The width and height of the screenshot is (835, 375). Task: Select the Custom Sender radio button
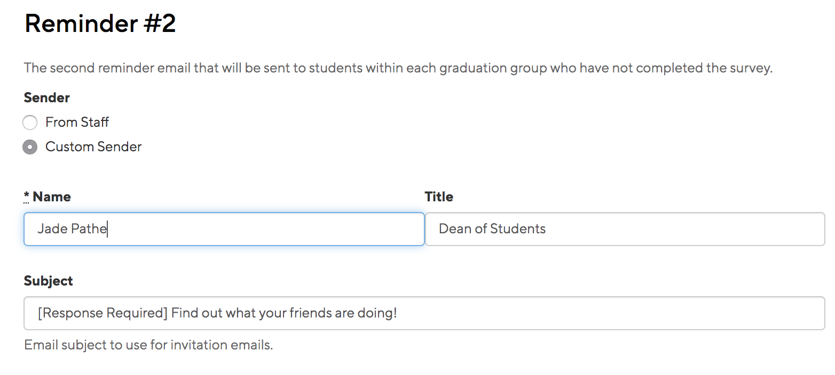(30, 146)
